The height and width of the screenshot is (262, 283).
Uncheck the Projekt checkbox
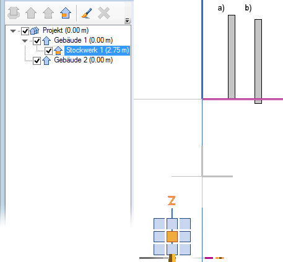(x=25, y=31)
